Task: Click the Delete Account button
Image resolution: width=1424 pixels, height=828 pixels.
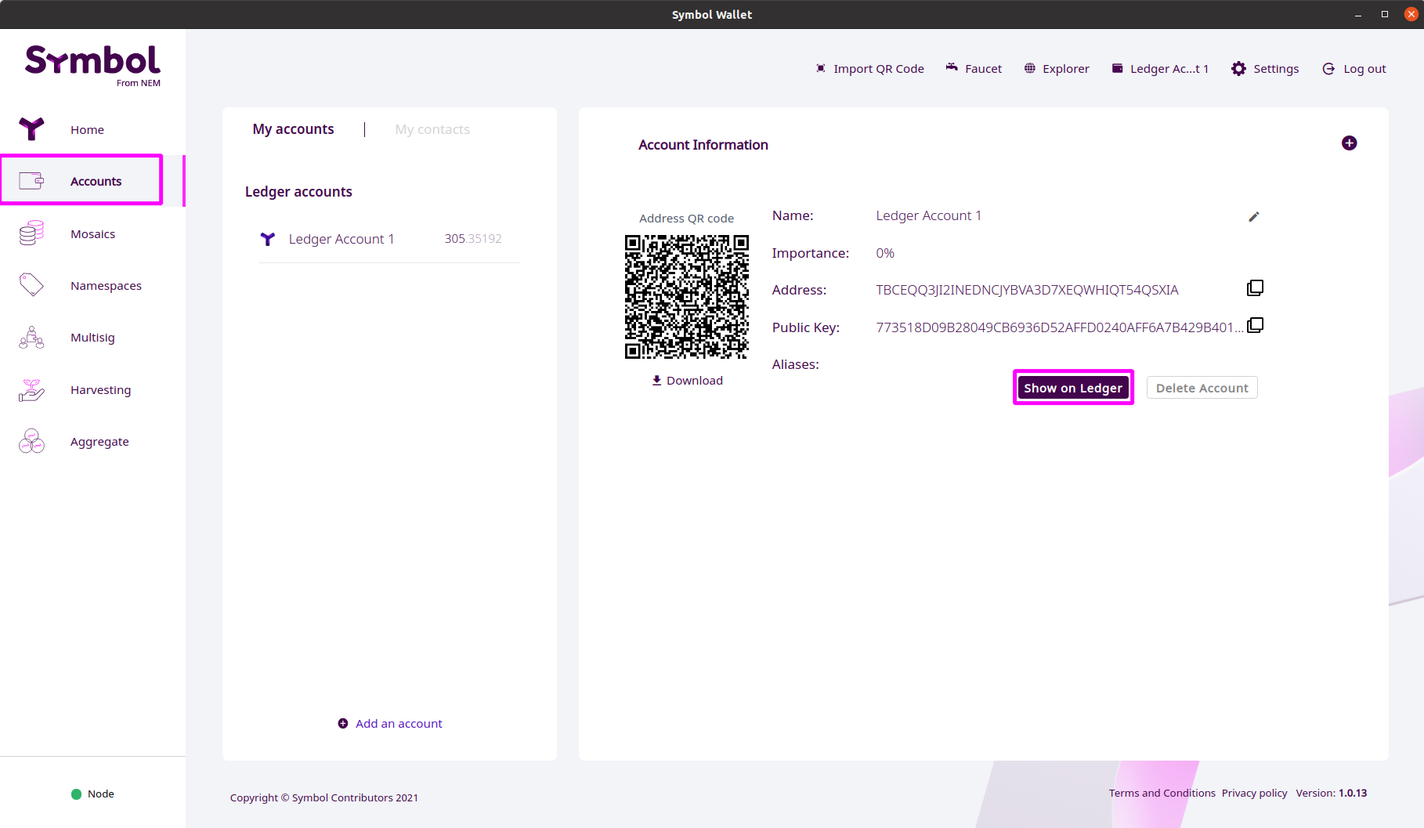Action: point(1202,388)
